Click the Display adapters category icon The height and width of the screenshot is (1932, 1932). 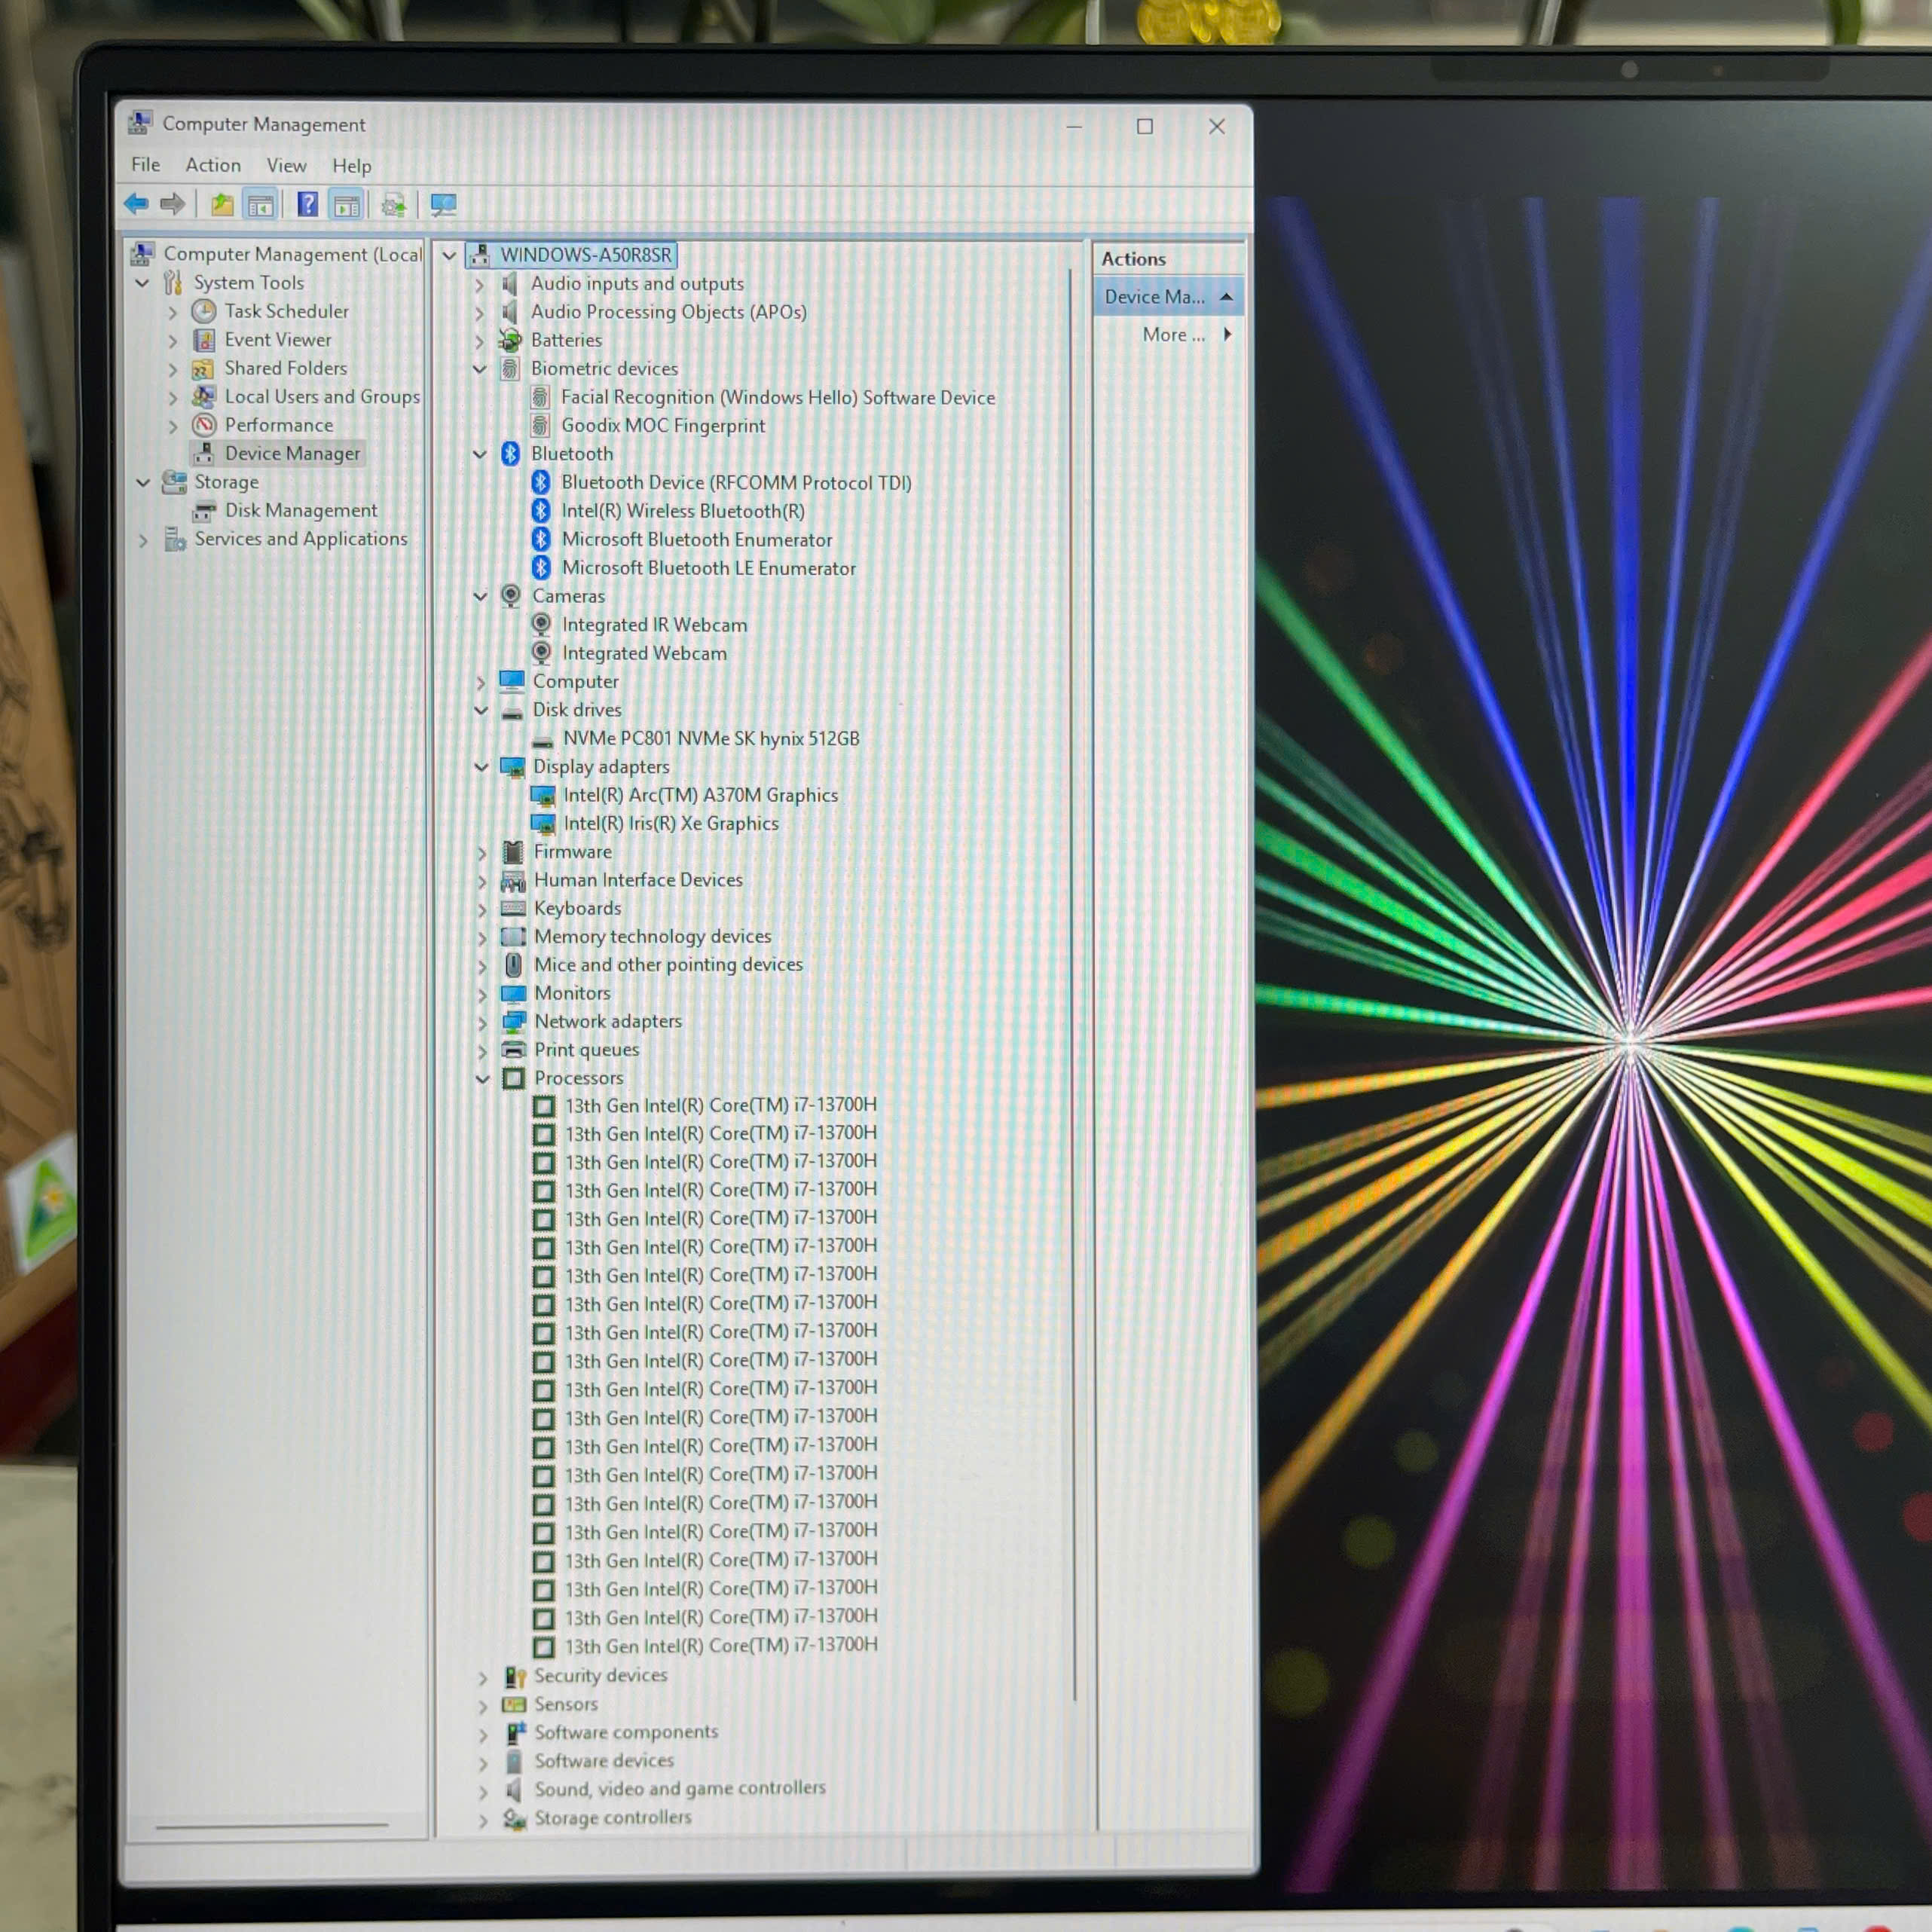[512, 767]
